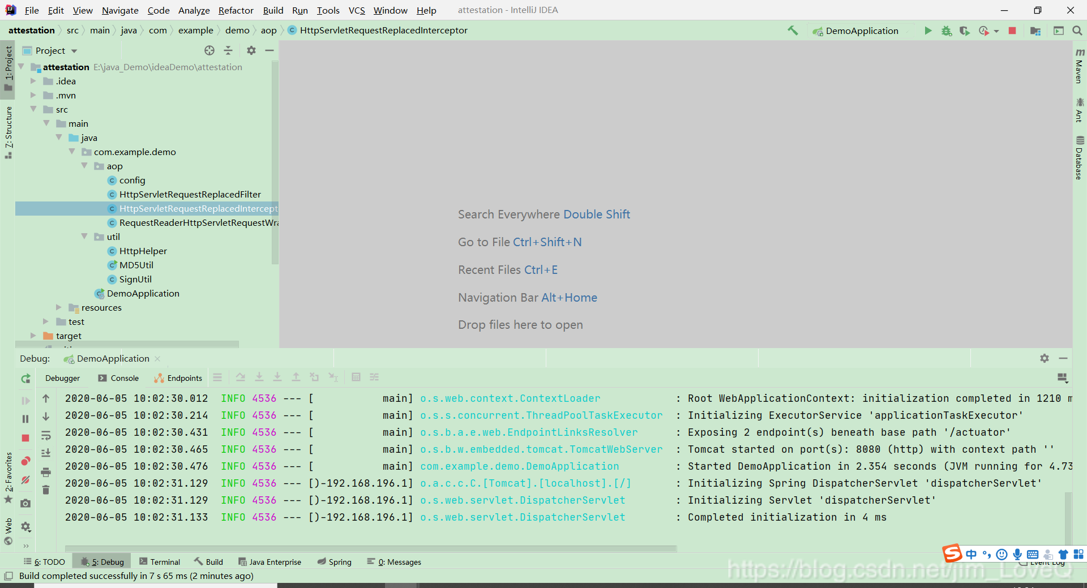Click the console horizontal scrollbar
The image size is (1087, 588).
[371, 548]
